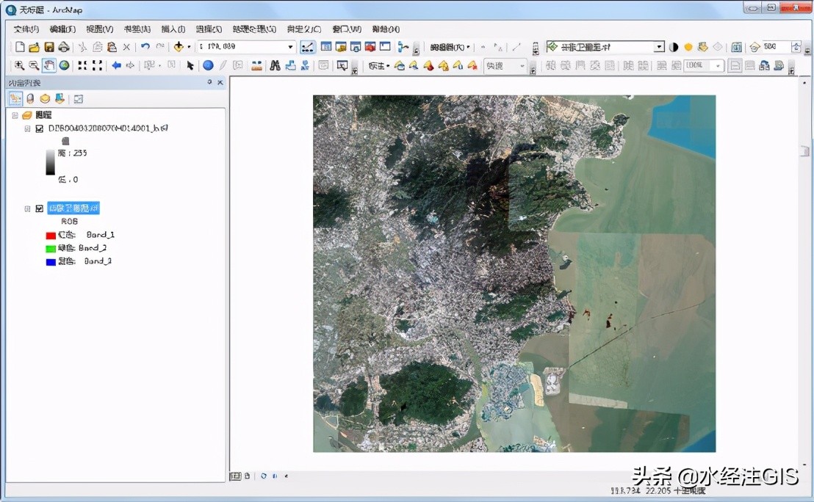
Task: Select the Zoom In magnifier tool
Action: [x=19, y=65]
